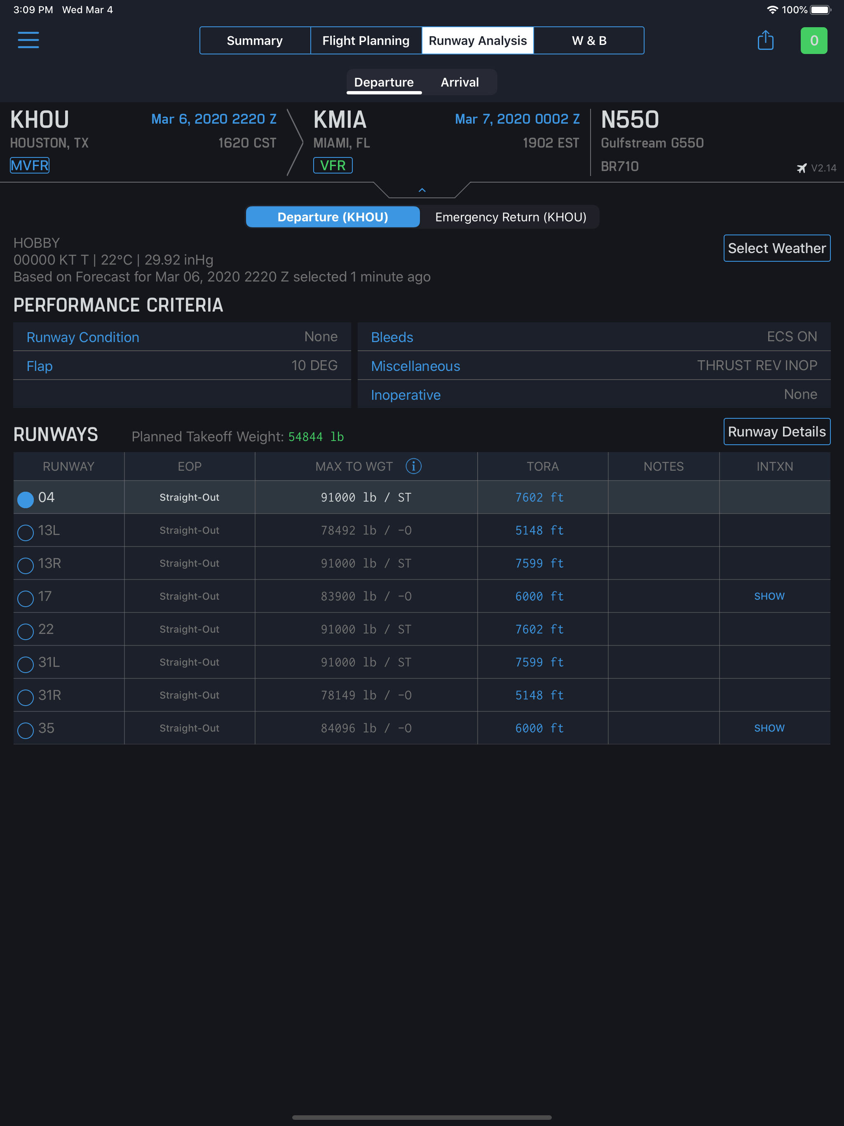
Task: Tap the VFR badge under KMIA
Action: click(333, 165)
